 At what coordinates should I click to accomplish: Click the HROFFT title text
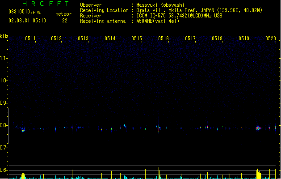click(x=46, y=4)
